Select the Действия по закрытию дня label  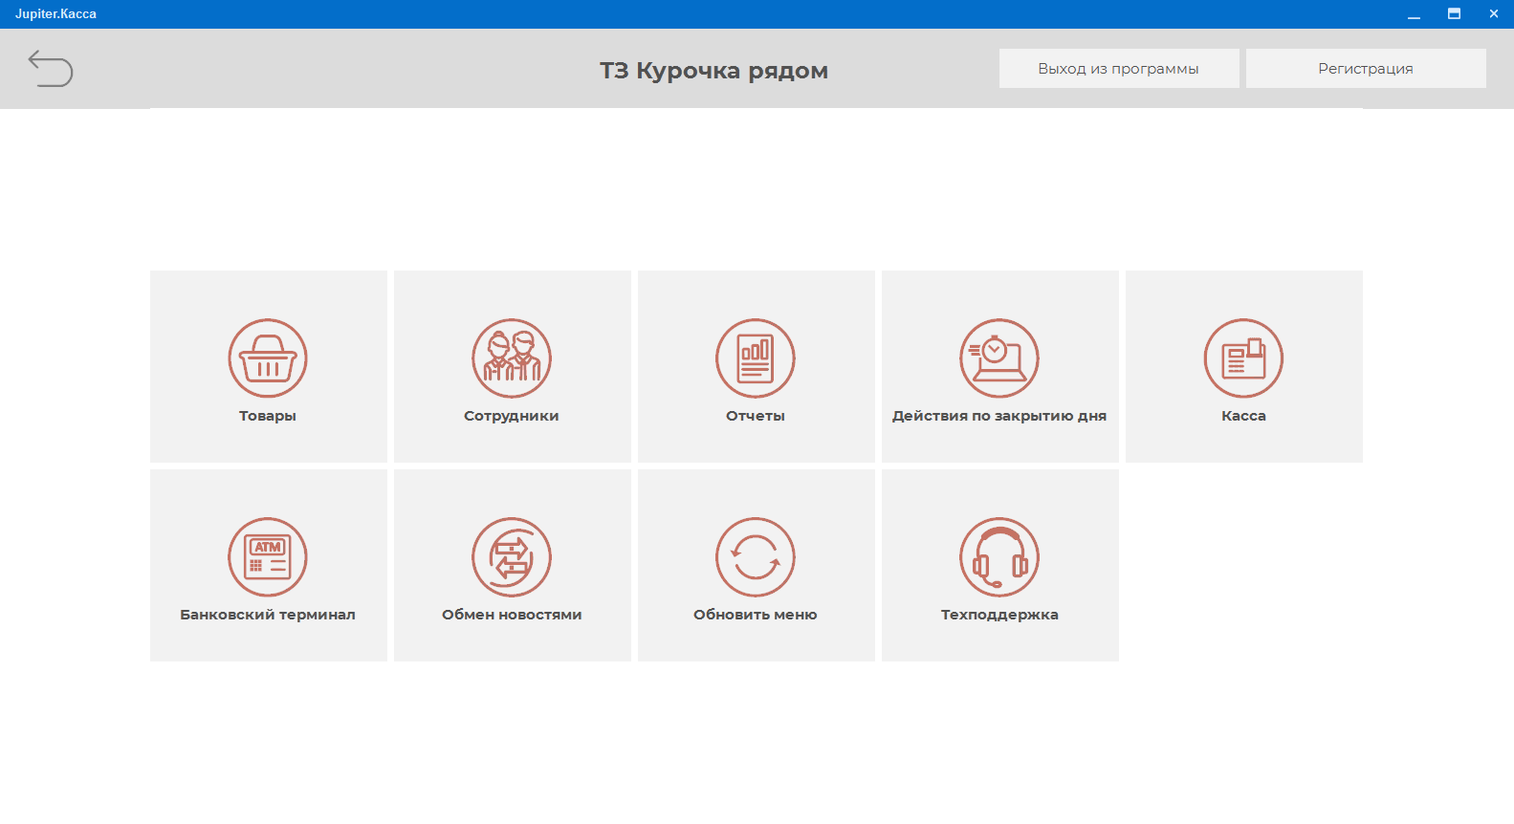pyautogui.click(x=999, y=416)
